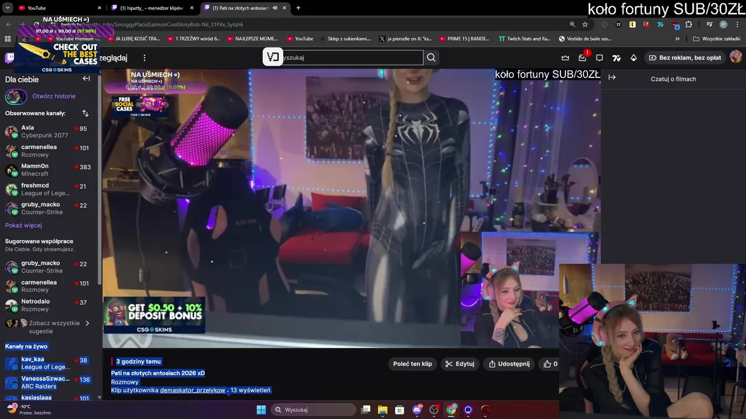Open Przeglądaj in Twitch navigation
746x419 pixels.
point(113,58)
